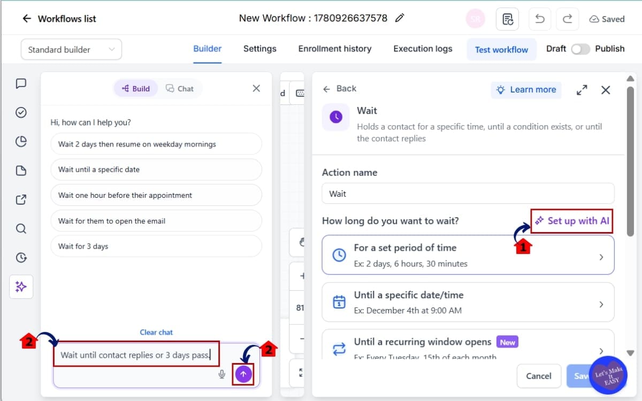This screenshot has width=642, height=401.
Task: Click the undo arrow icon
Action: click(540, 19)
